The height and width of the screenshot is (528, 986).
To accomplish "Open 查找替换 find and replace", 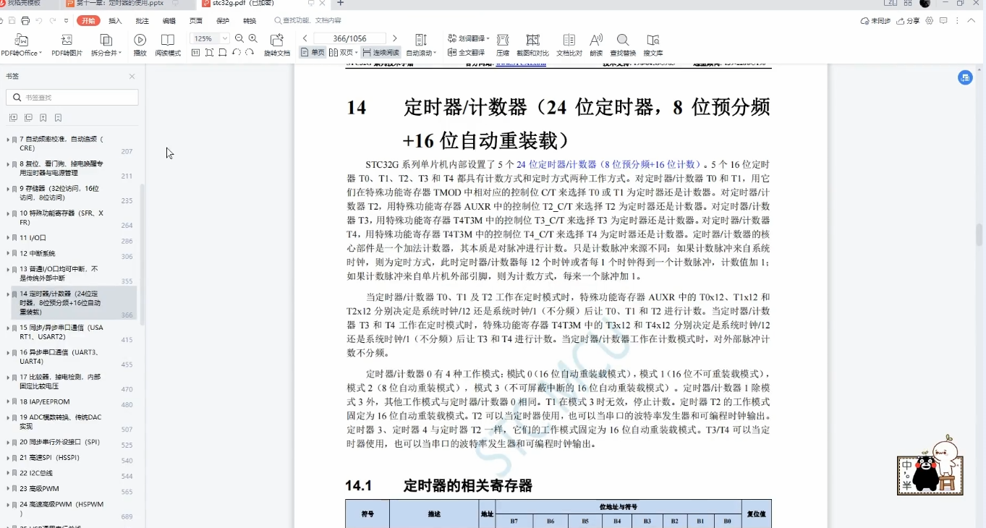I will coord(623,45).
